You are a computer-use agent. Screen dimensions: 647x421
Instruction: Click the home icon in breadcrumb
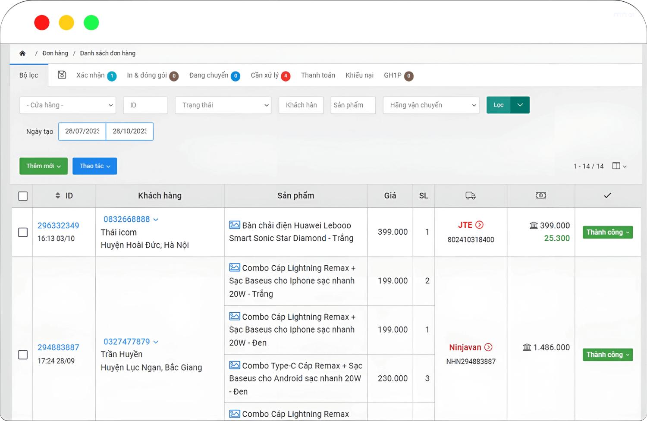tap(22, 53)
